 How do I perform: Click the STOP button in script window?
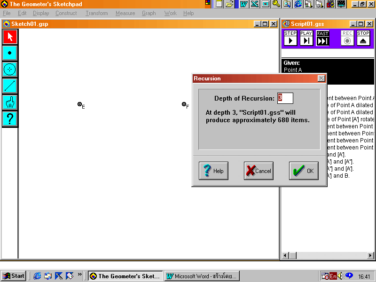point(363,38)
